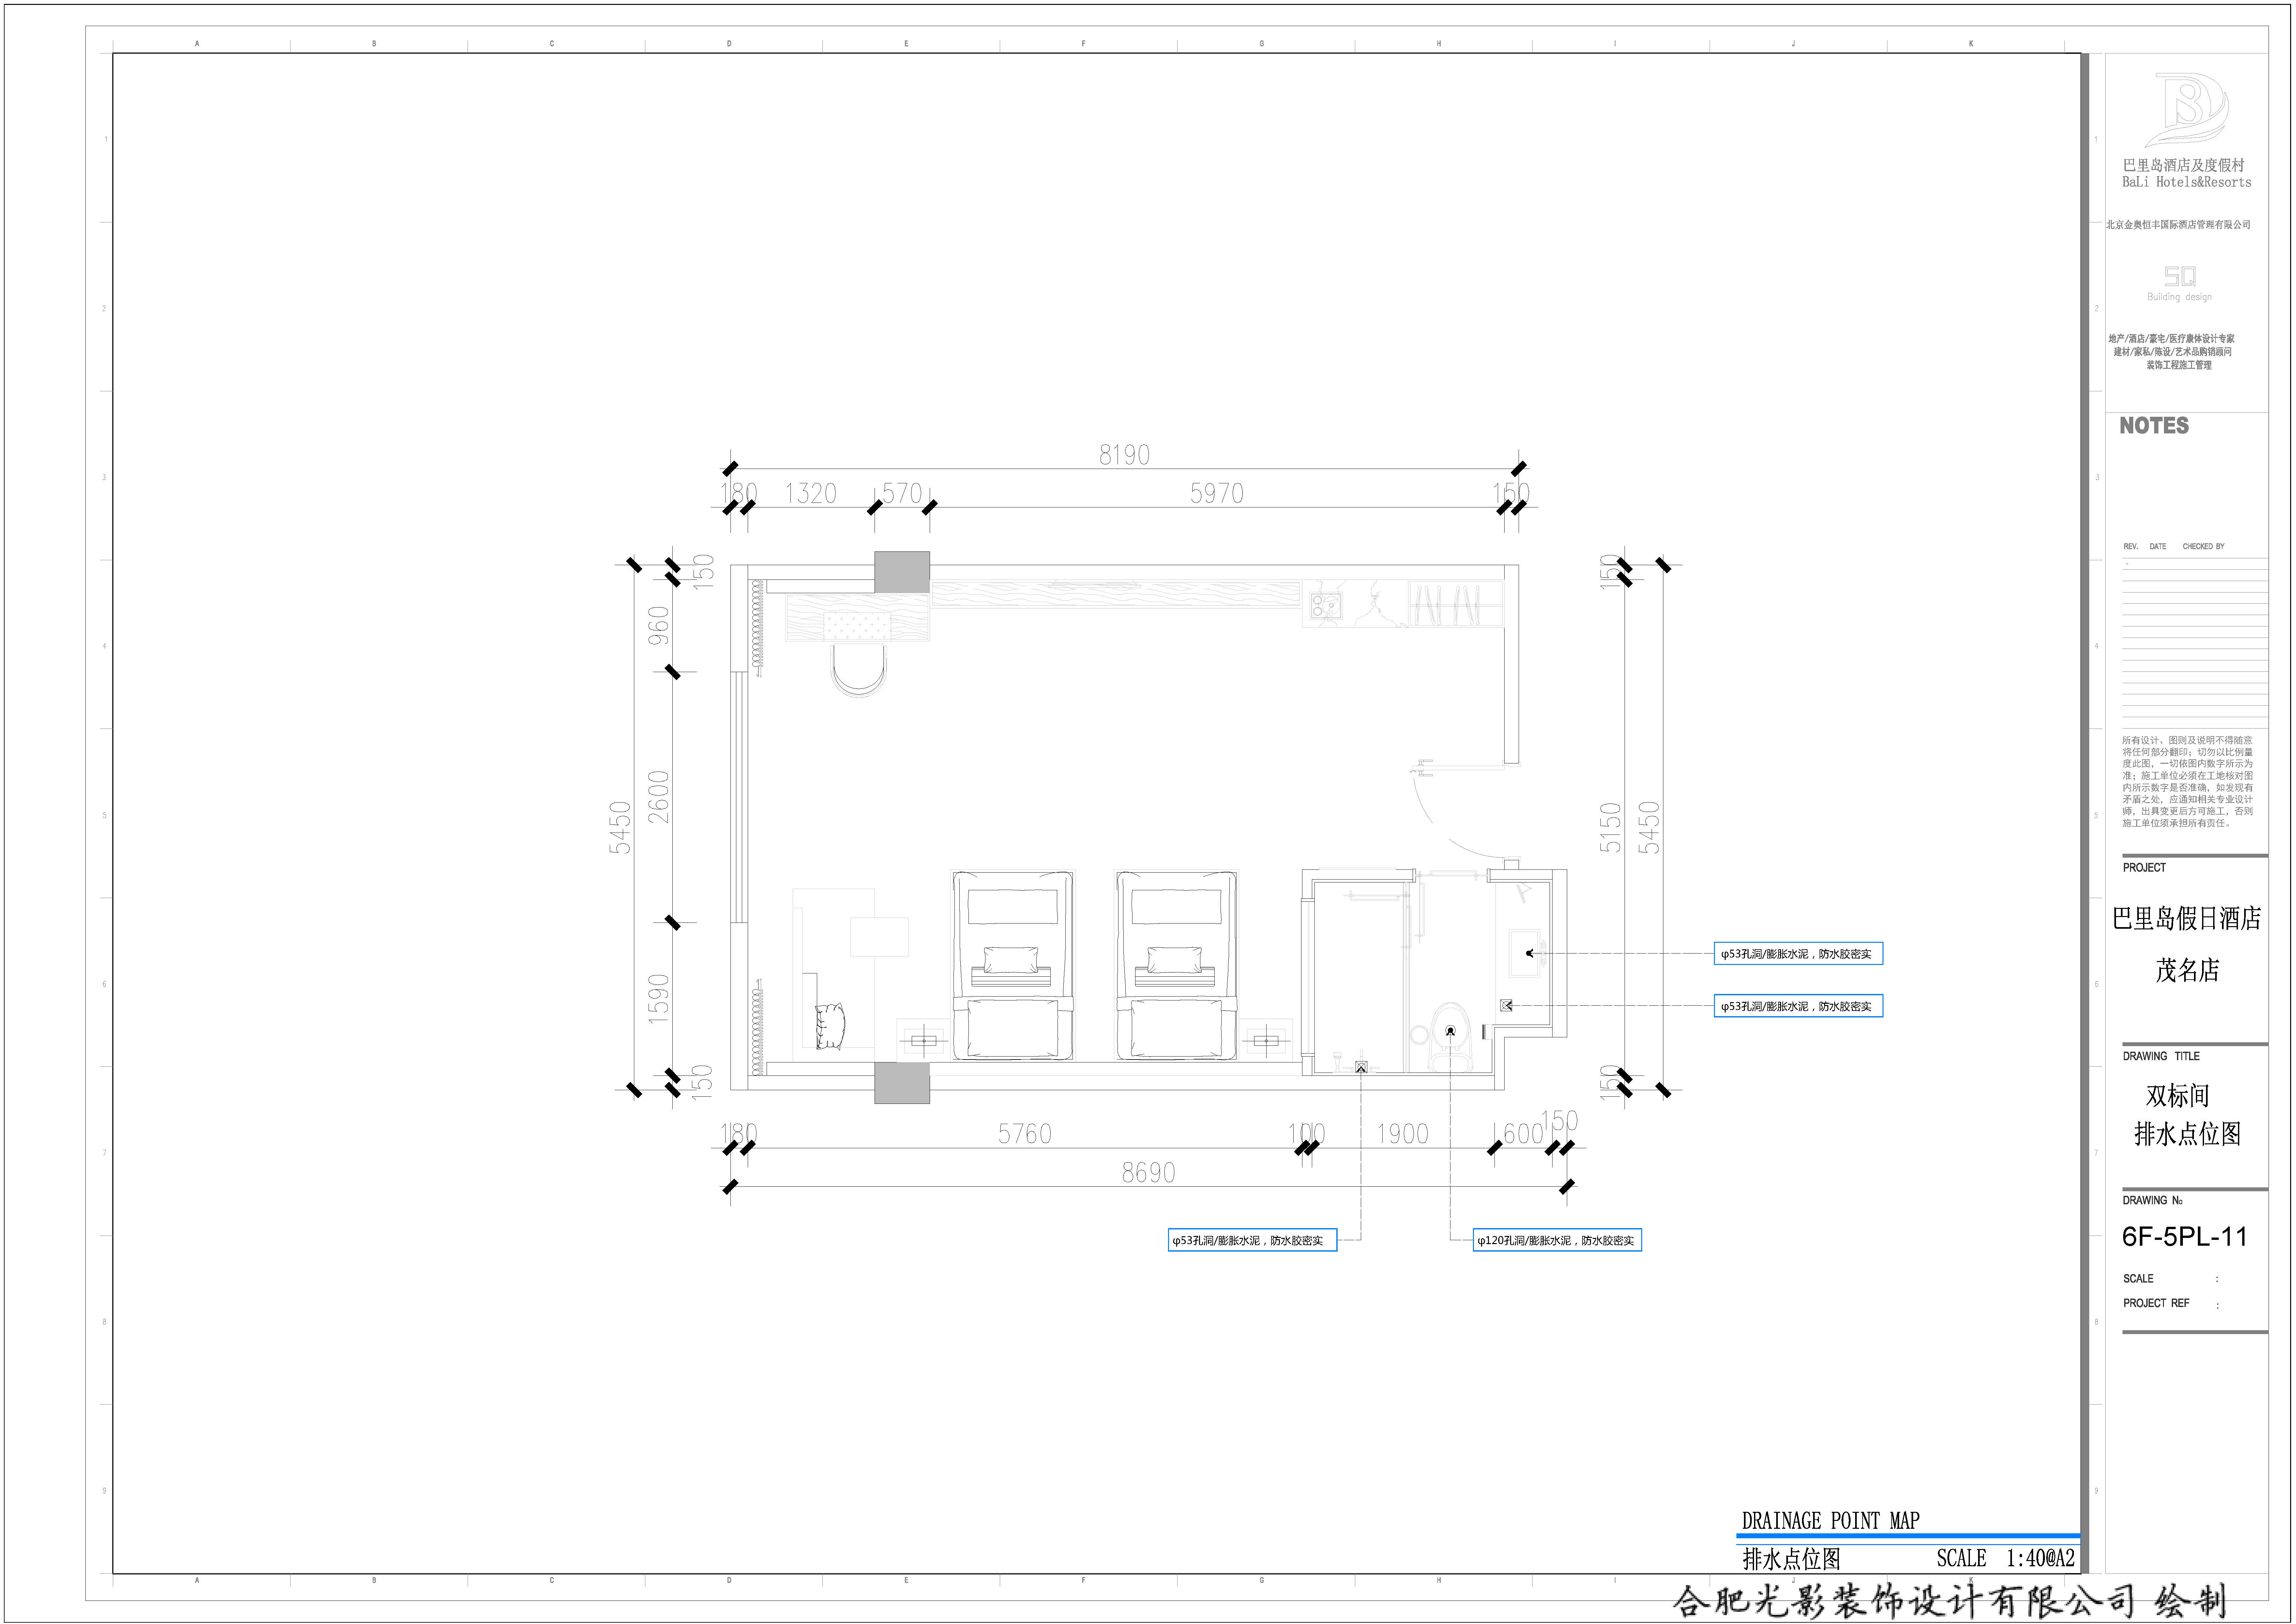Select the cushioned armchair at the desk
2296x1624 pixels.
[830, 1027]
